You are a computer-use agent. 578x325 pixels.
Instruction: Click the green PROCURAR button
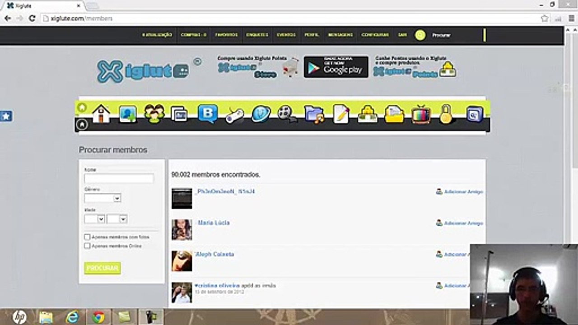pos(103,268)
